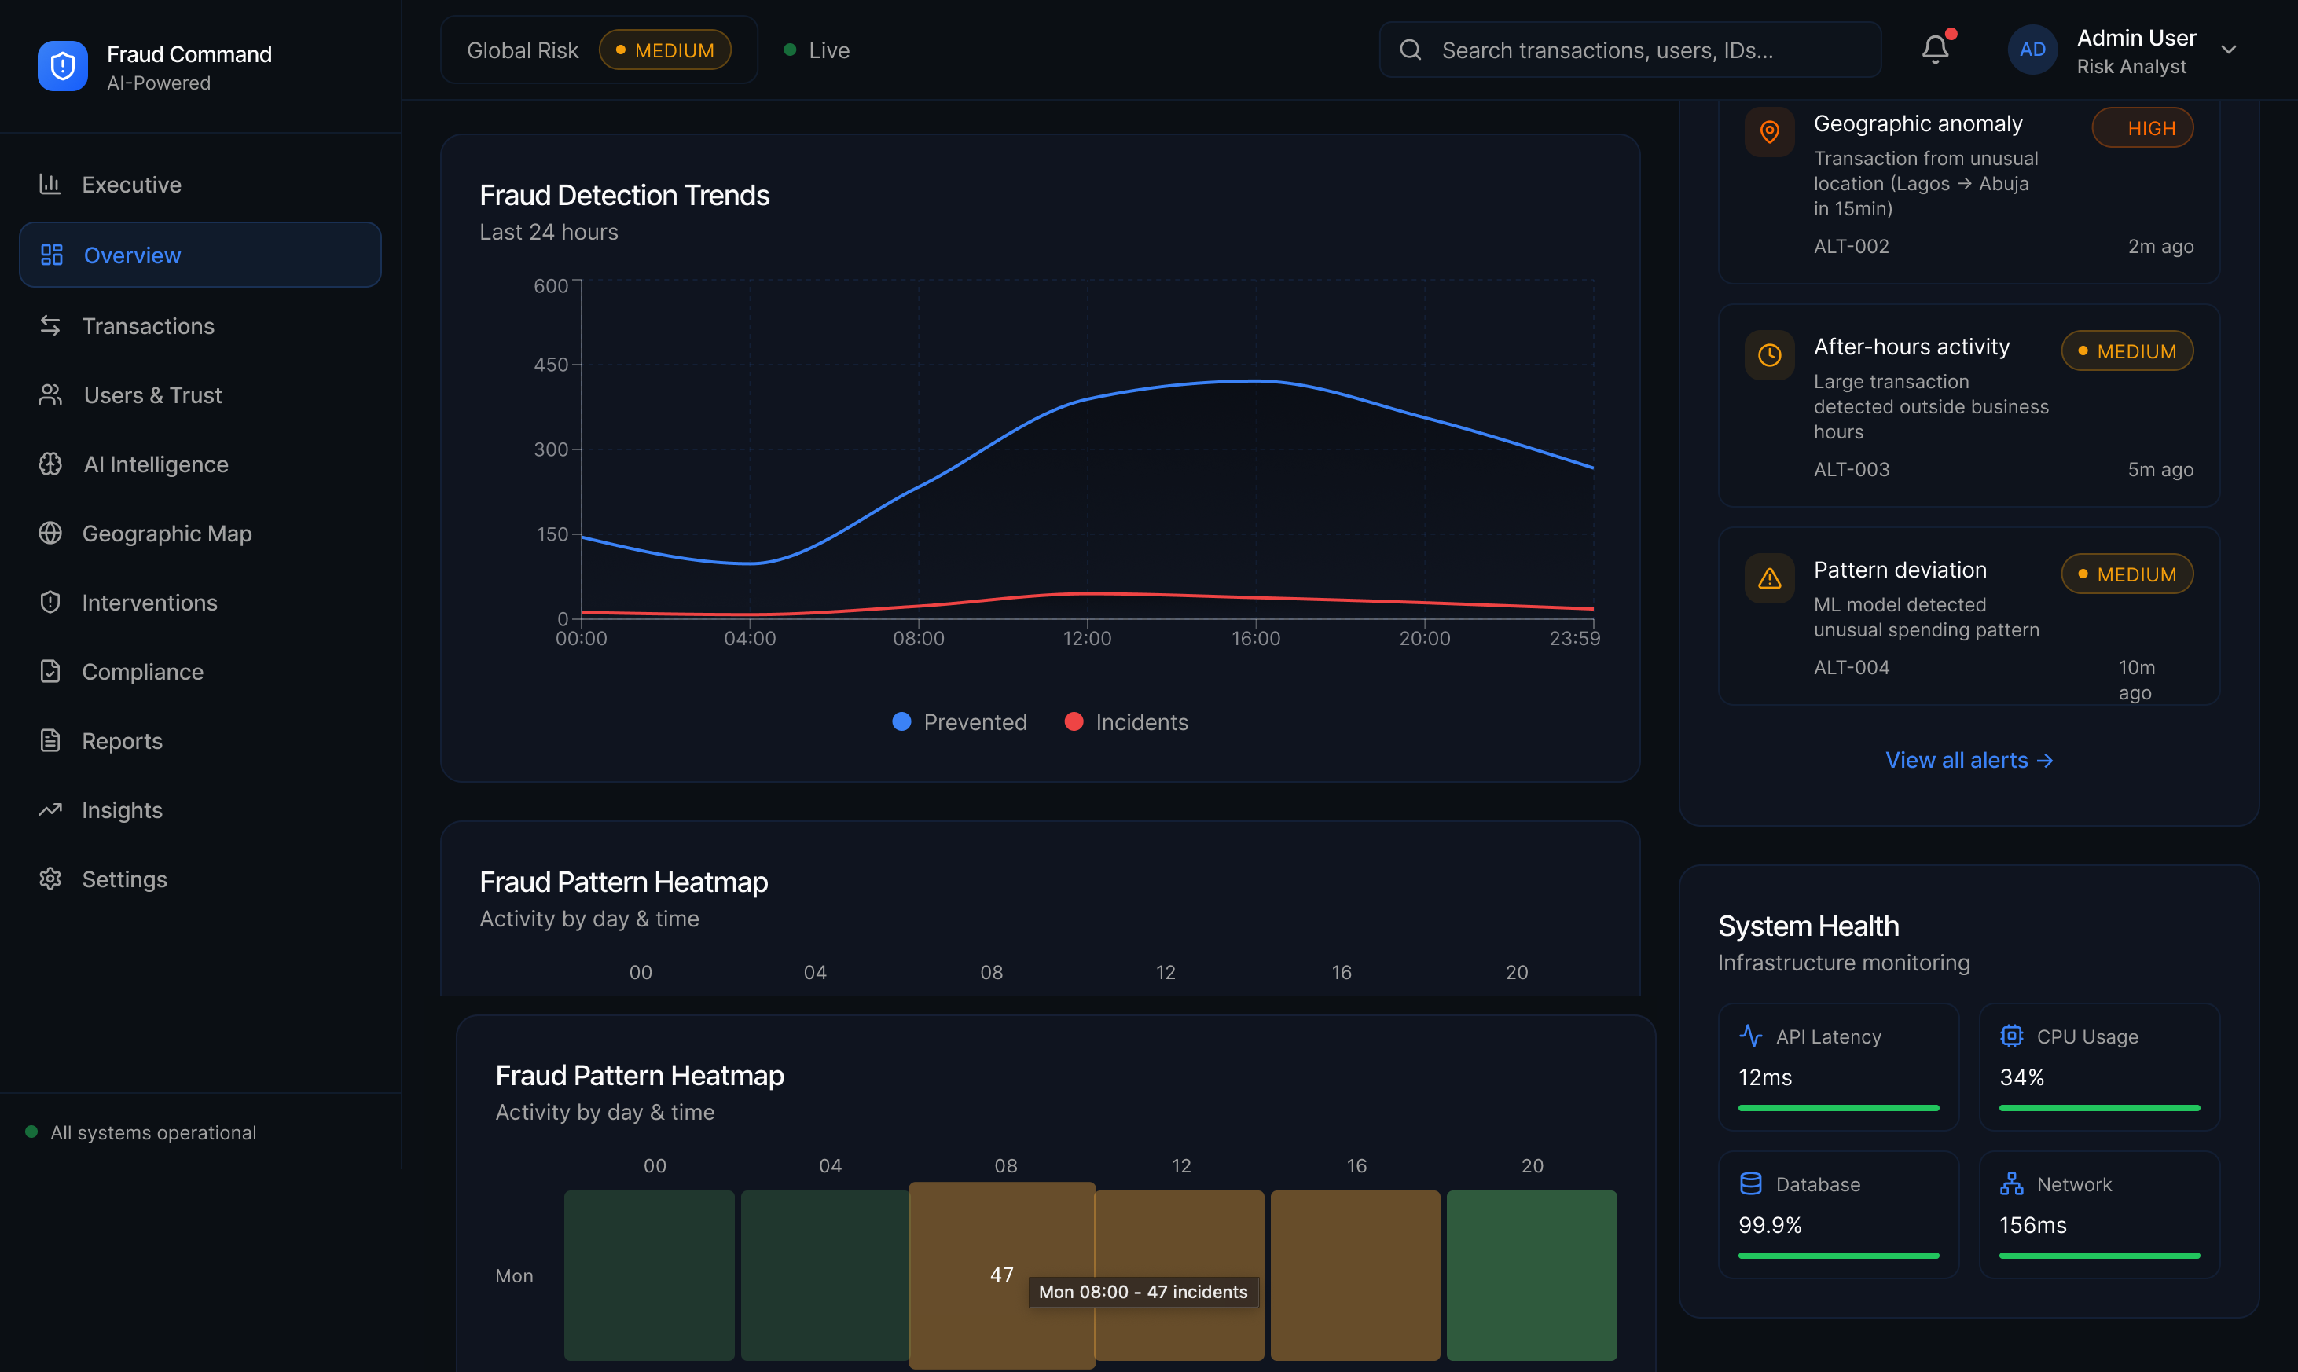
Task: Click the Database cylinder icon
Action: pos(1751,1183)
